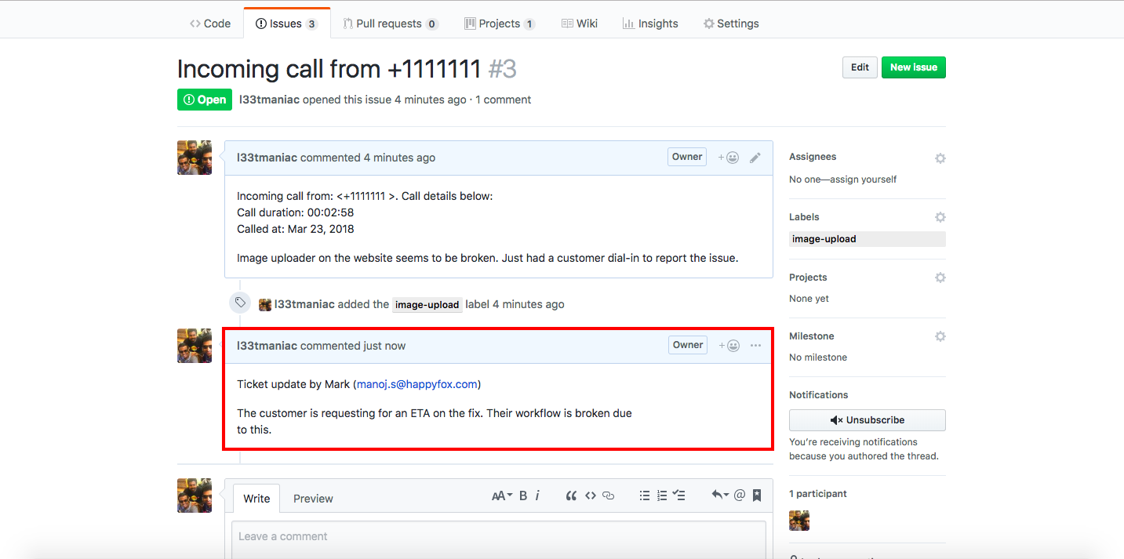This screenshot has height=559, width=1124.
Task: Go to the Projects tab
Action: tap(500, 24)
